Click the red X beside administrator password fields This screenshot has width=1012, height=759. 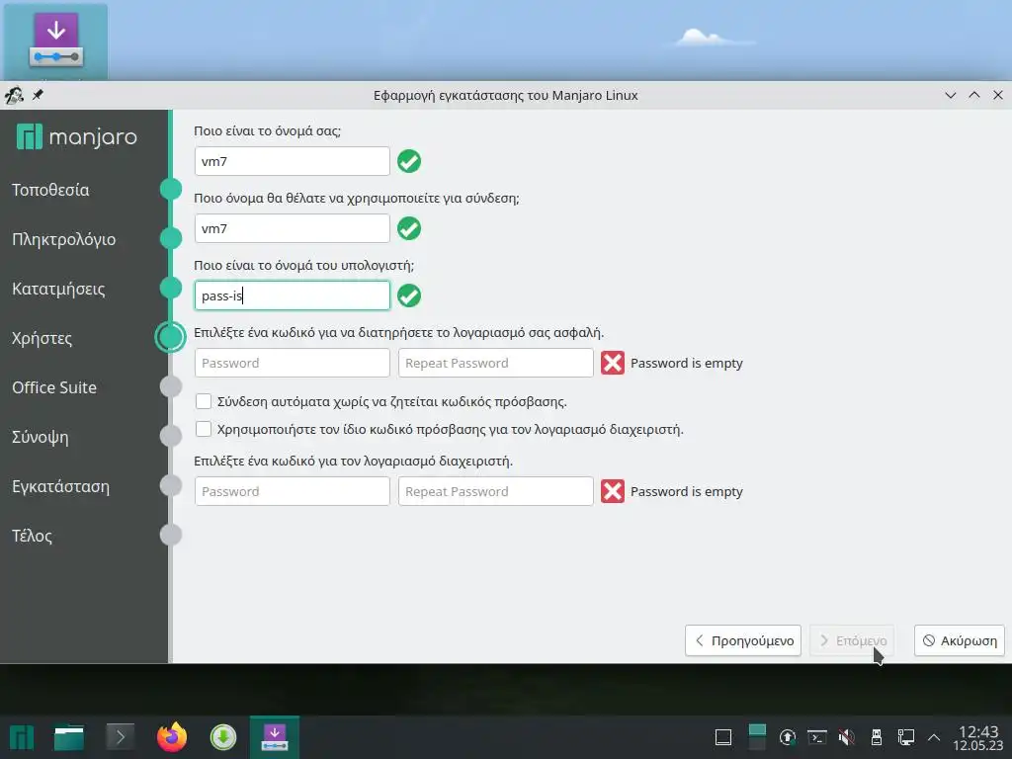click(x=613, y=491)
